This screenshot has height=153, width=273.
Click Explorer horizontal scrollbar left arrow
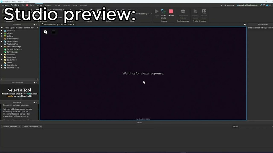point(1,79)
